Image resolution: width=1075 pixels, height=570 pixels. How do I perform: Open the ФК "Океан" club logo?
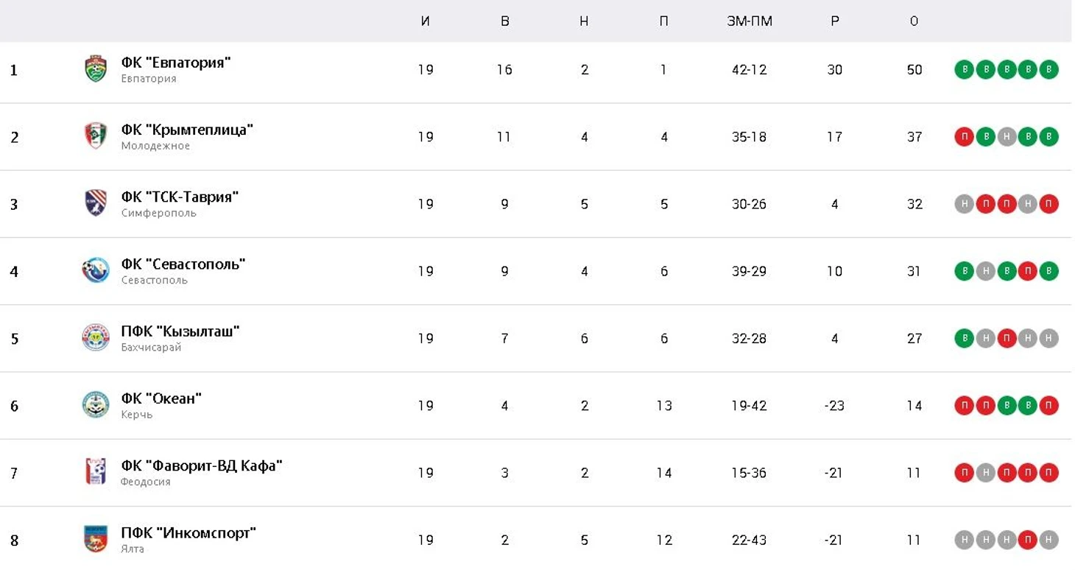(96, 405)
